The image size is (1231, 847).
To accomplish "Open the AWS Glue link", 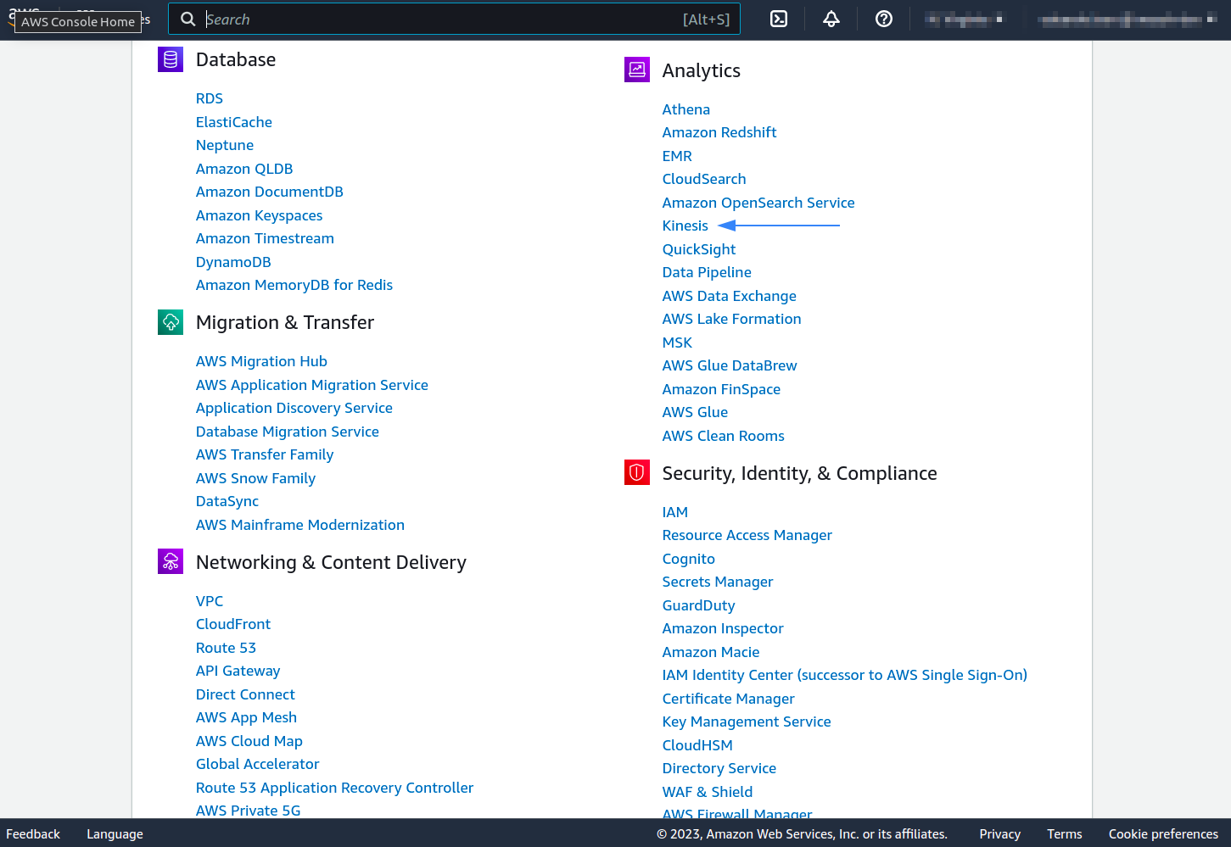I will pos(695,412).
